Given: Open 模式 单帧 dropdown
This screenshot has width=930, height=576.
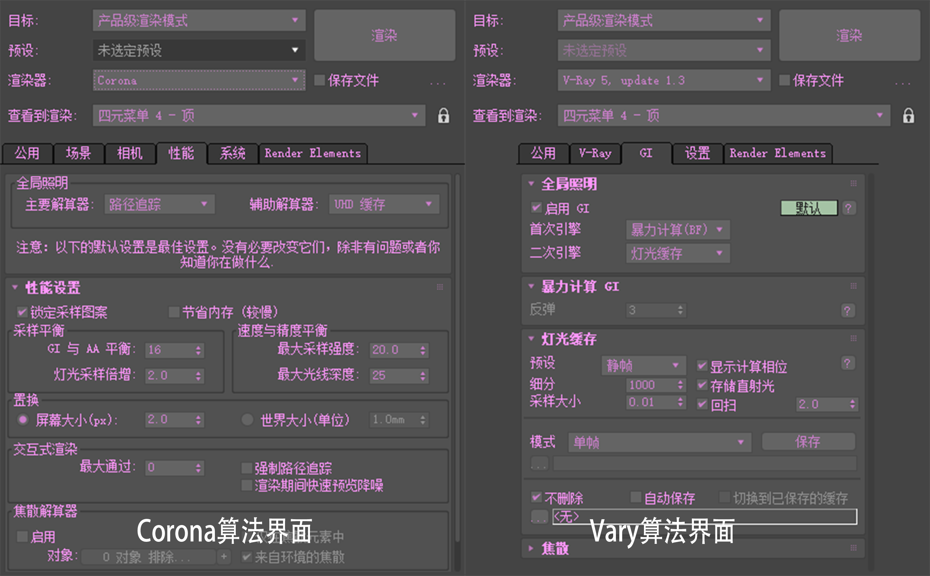Looking at the screenshot, I should (660, 442).
